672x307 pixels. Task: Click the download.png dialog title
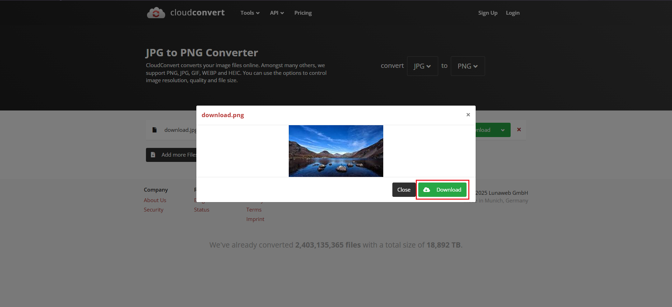click(223, 115)
